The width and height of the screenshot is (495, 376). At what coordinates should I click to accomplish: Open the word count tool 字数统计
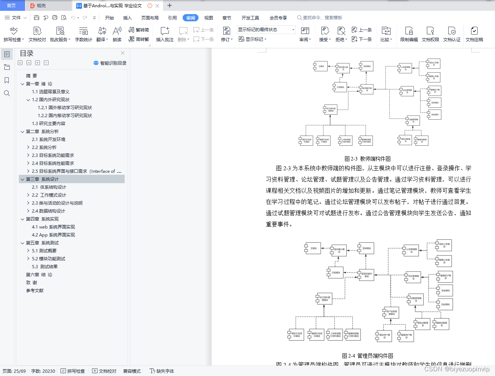point(83,34)
